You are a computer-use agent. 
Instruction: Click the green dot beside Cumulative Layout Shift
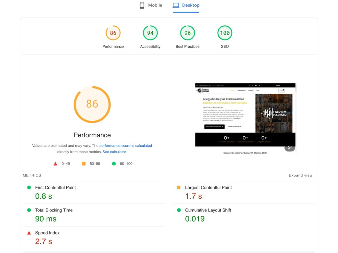(179, 210)
